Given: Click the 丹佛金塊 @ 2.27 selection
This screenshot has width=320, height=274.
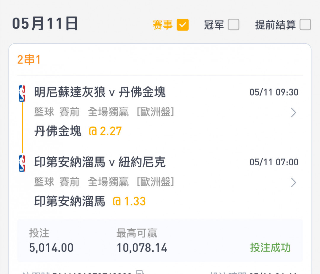Looking at the screenshot, I should point(78,131).
